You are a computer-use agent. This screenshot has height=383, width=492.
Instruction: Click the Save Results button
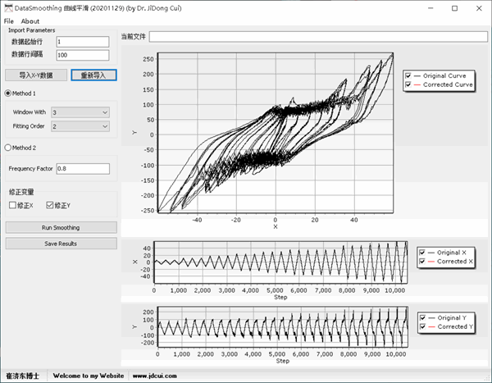[x=61, y=244]
